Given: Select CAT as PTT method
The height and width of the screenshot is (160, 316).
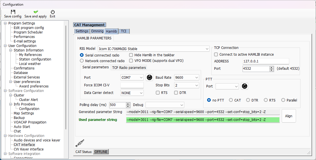Looking at the screenshot, I should pyautogui.click(x=231, y=100).
